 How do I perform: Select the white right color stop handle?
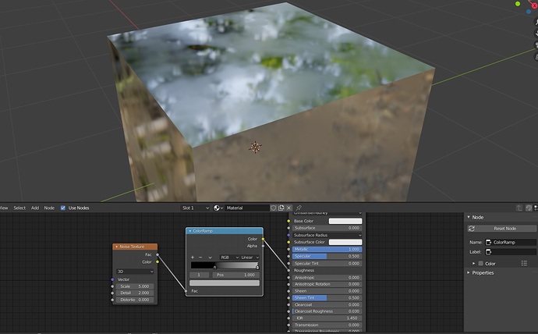pyautogui.click(x=257, y=267)
